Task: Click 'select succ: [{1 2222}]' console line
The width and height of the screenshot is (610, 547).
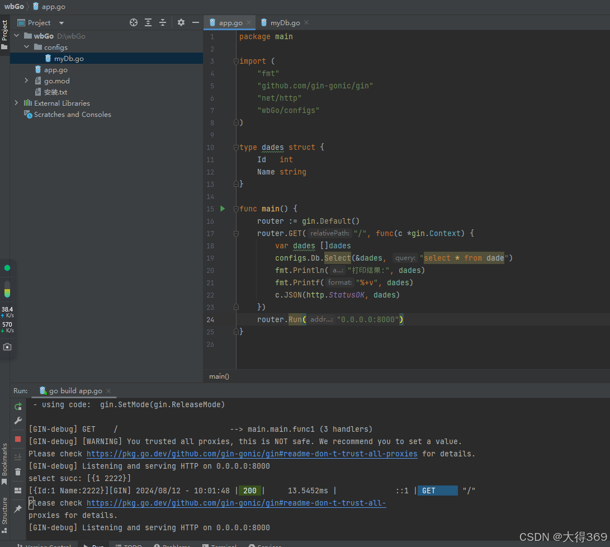Action: point(80,478)
